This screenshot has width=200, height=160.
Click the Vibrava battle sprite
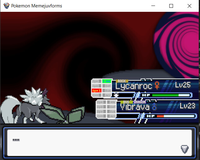pos(63,113)
